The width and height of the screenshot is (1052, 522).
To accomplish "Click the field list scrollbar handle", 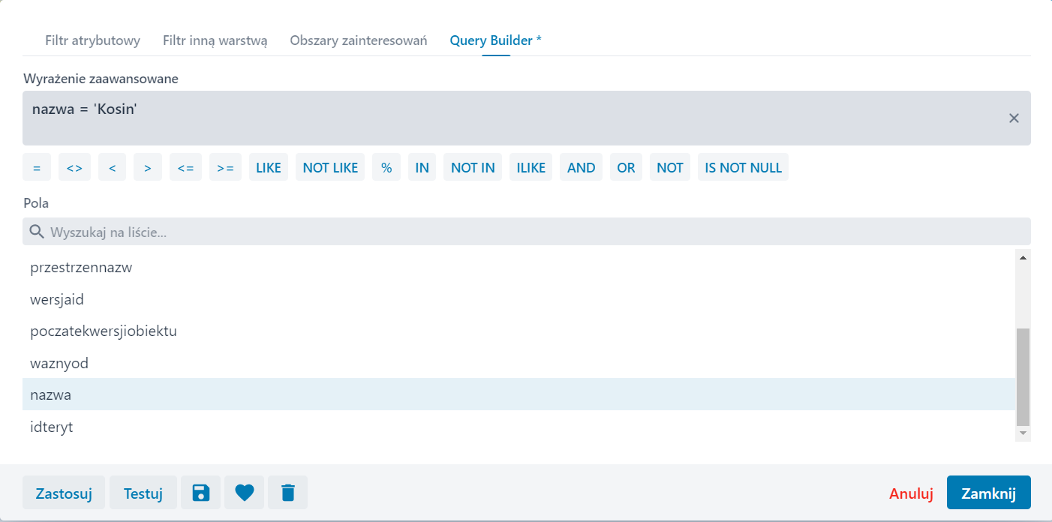I will point(1022,371).
